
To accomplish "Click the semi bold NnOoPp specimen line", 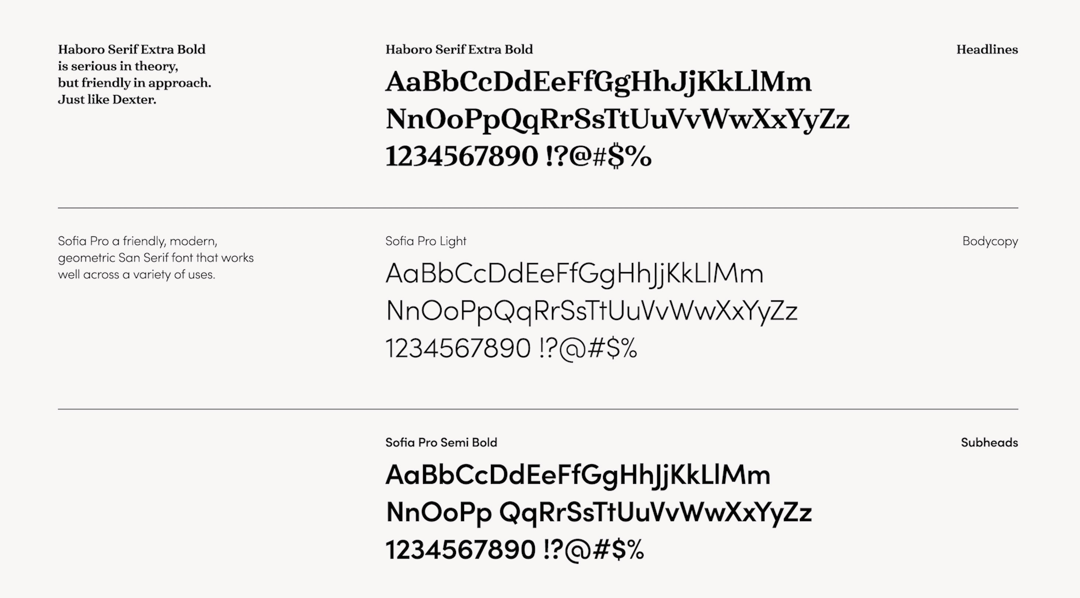I will [x=599, y=513].
